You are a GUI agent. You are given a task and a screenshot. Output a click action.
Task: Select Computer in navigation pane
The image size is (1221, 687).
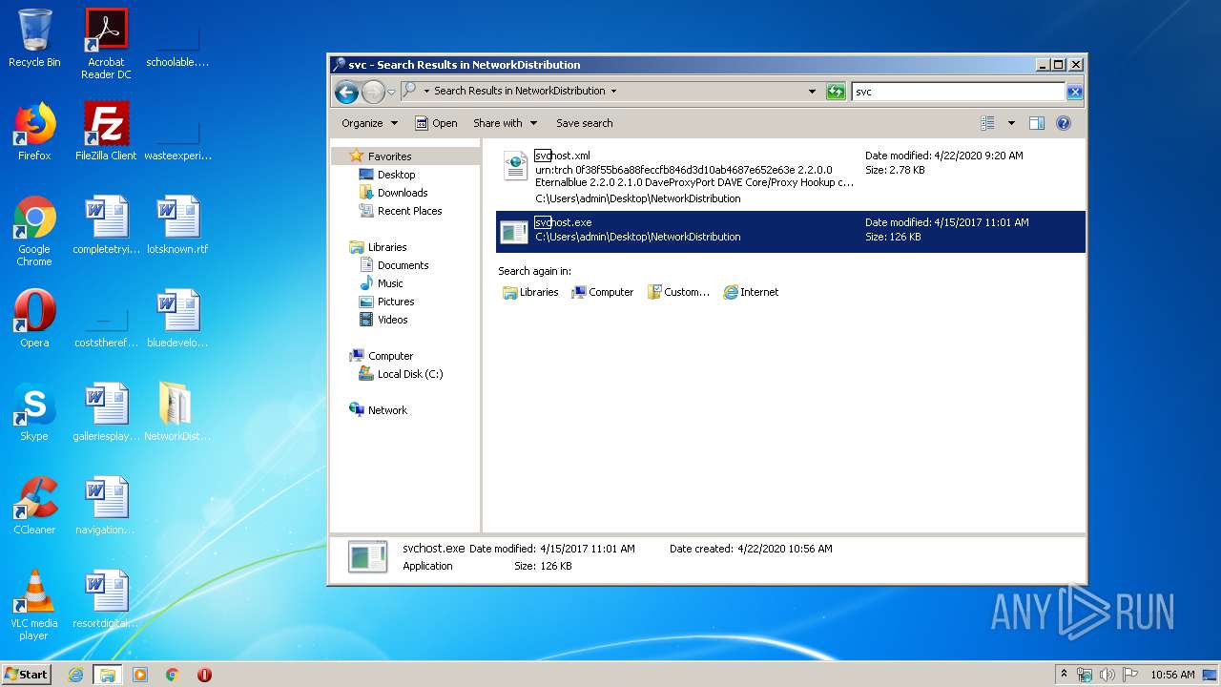[x=390, y=356]
